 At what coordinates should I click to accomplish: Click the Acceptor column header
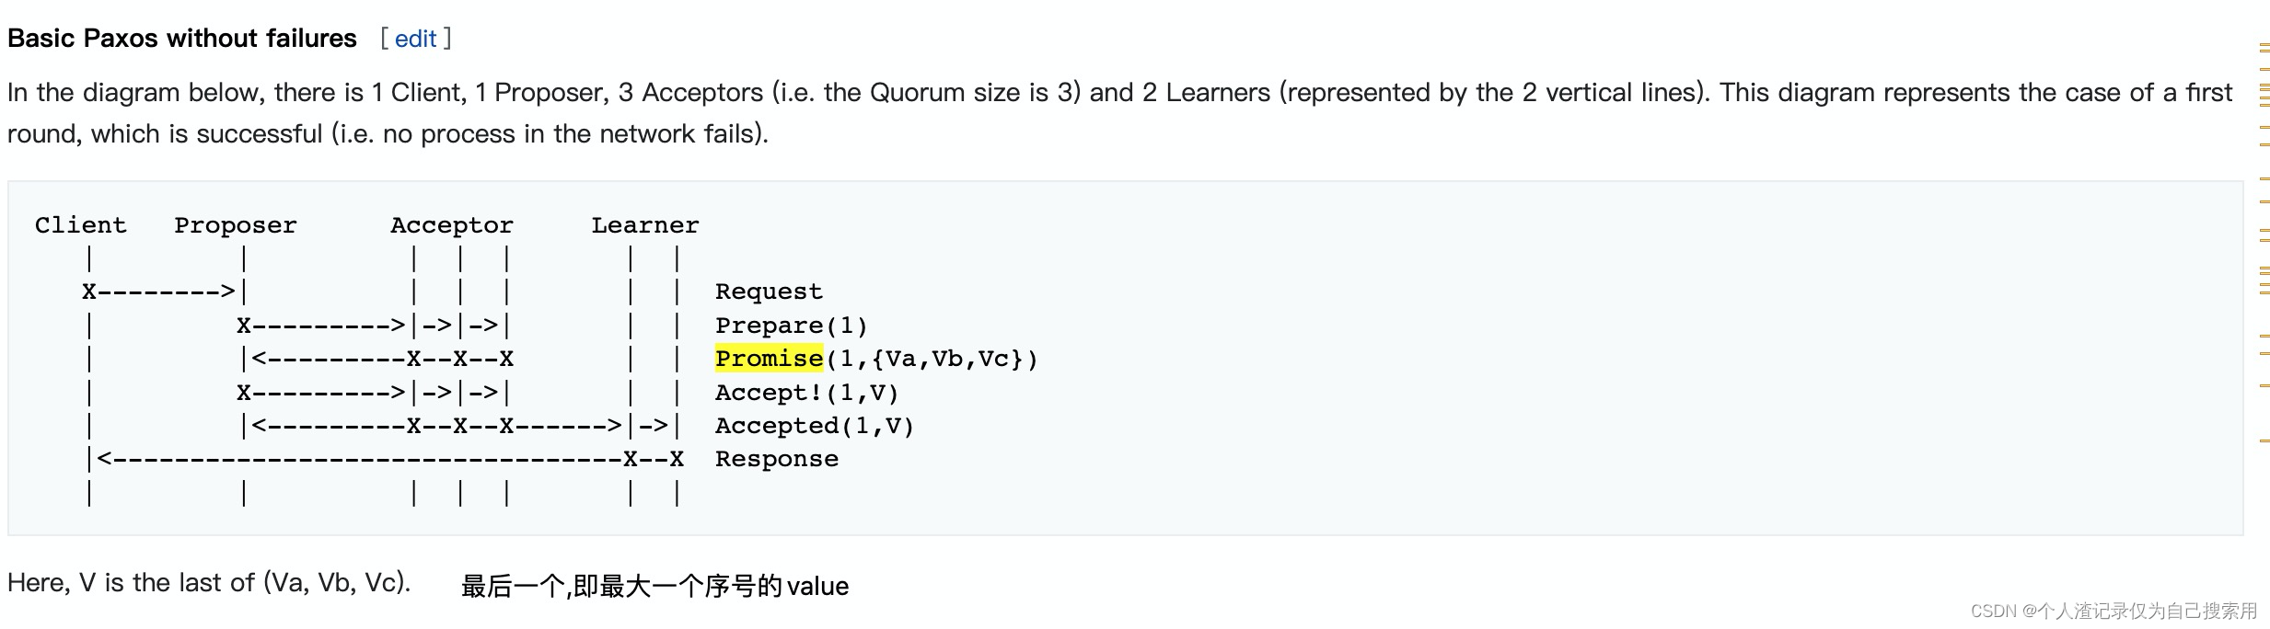point(452,225)
